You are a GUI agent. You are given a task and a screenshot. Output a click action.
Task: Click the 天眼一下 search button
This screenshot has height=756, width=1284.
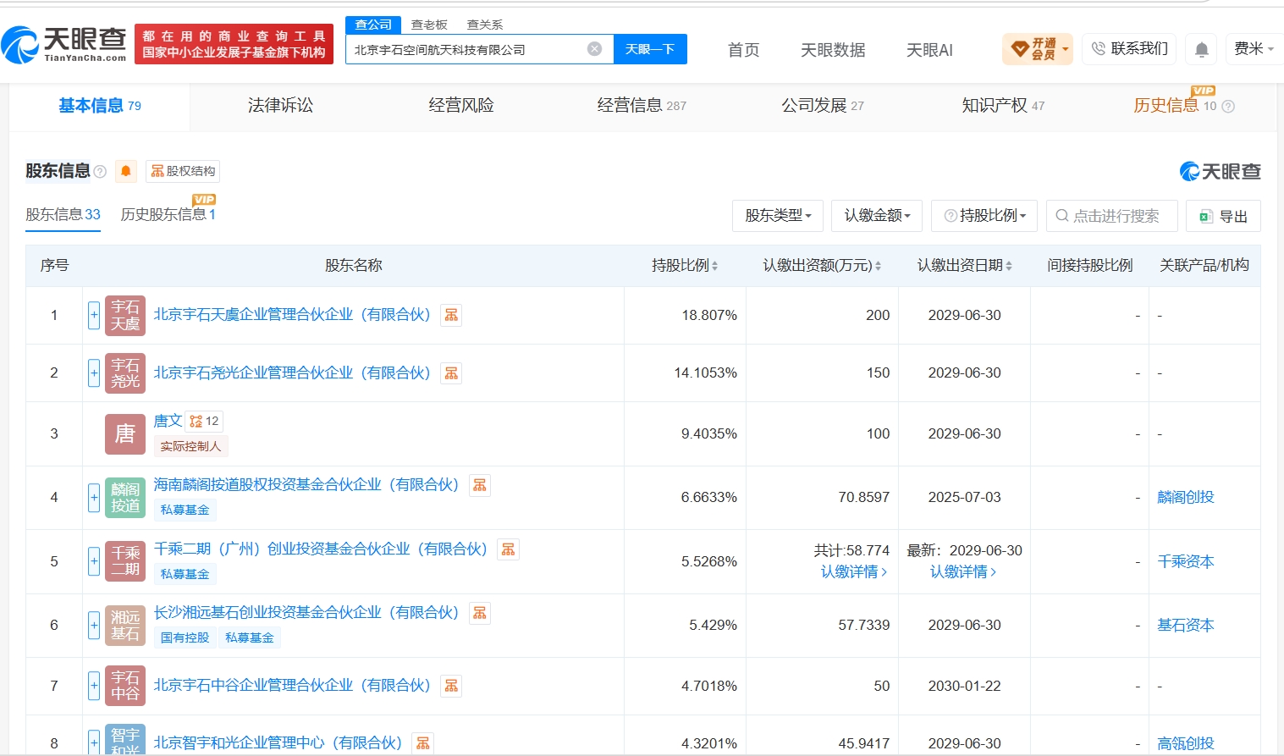(650, 49)
